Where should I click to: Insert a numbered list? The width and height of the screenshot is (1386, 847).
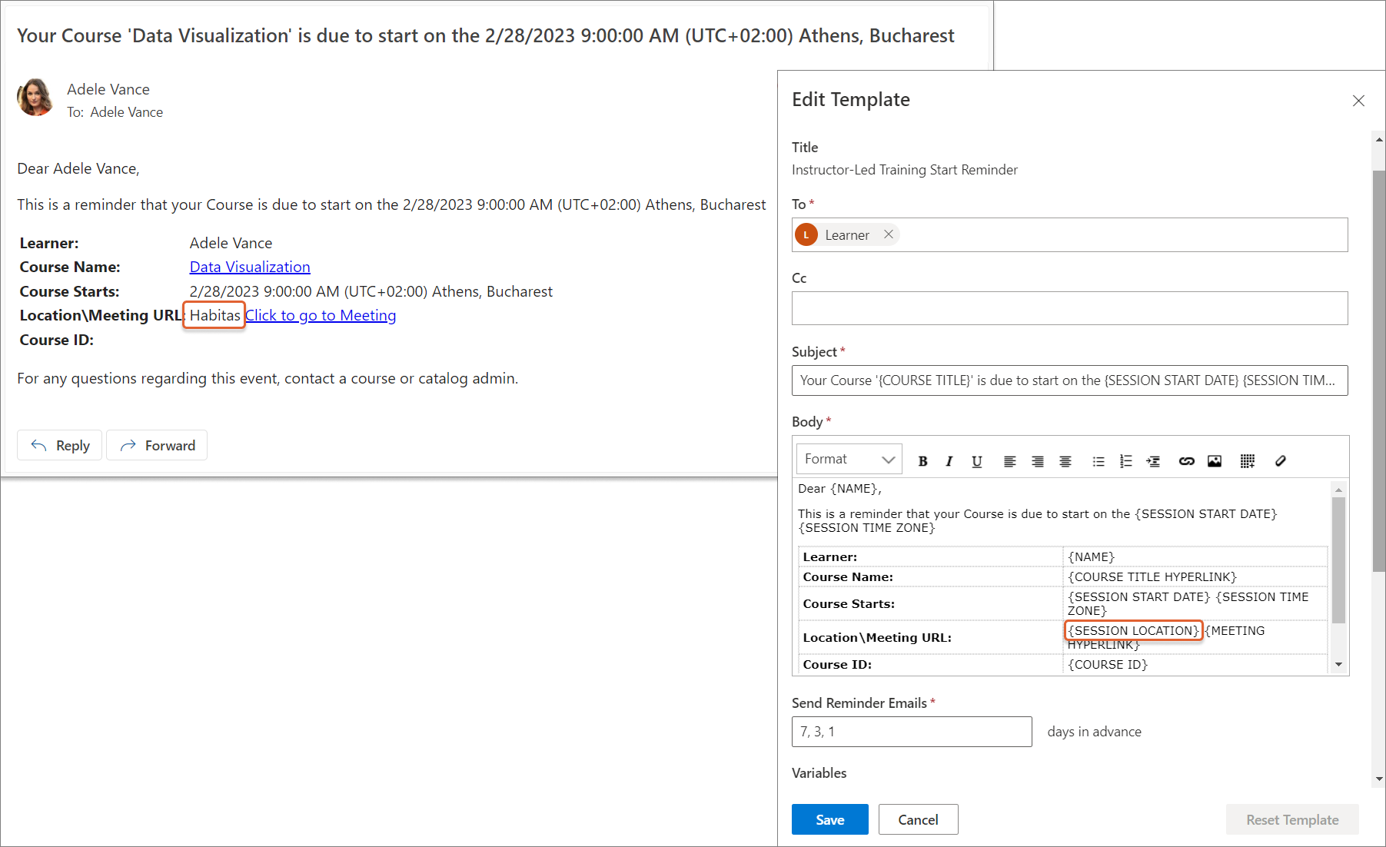tap(1125, 461)
